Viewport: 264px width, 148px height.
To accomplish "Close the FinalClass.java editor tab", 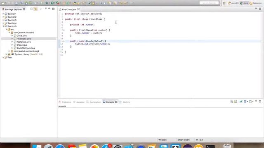I will (x=78, y=9).
